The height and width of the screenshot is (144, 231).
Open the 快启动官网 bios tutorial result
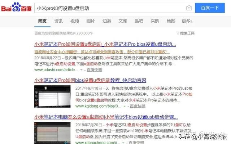90,80
